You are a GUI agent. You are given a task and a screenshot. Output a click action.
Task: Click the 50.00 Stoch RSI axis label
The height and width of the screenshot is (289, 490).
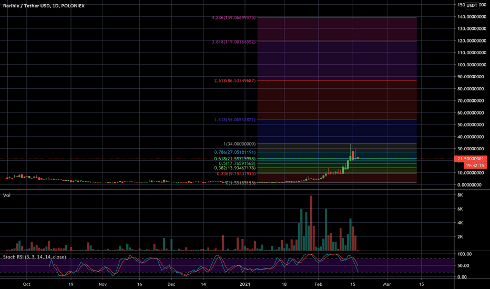click(463, 265)
